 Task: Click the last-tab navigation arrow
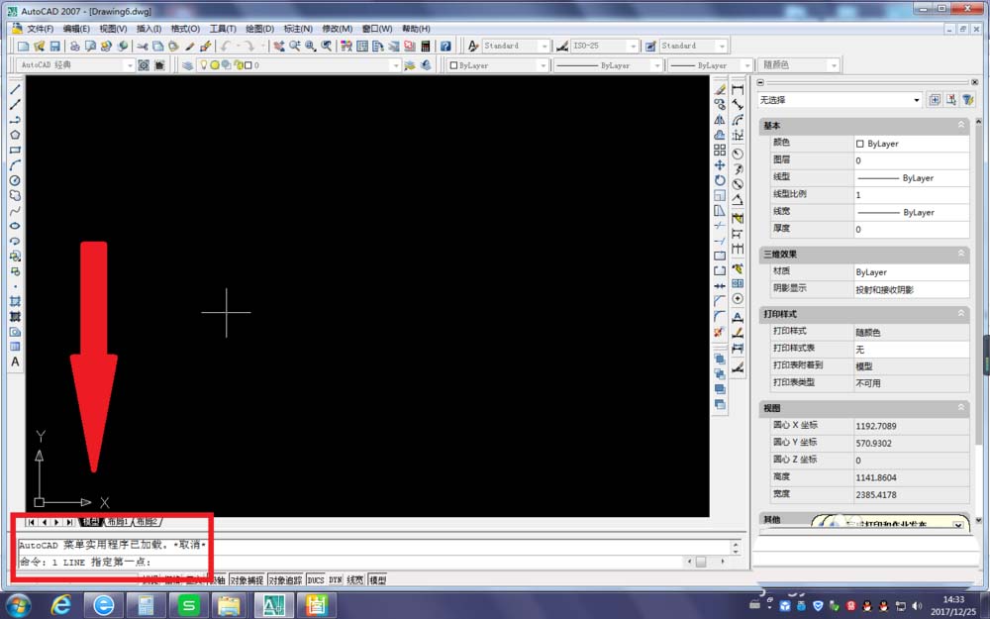pos(69,522)
